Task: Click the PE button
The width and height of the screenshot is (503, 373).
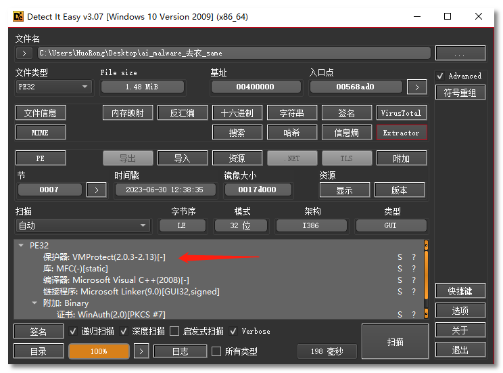Action: coord(41,158)
